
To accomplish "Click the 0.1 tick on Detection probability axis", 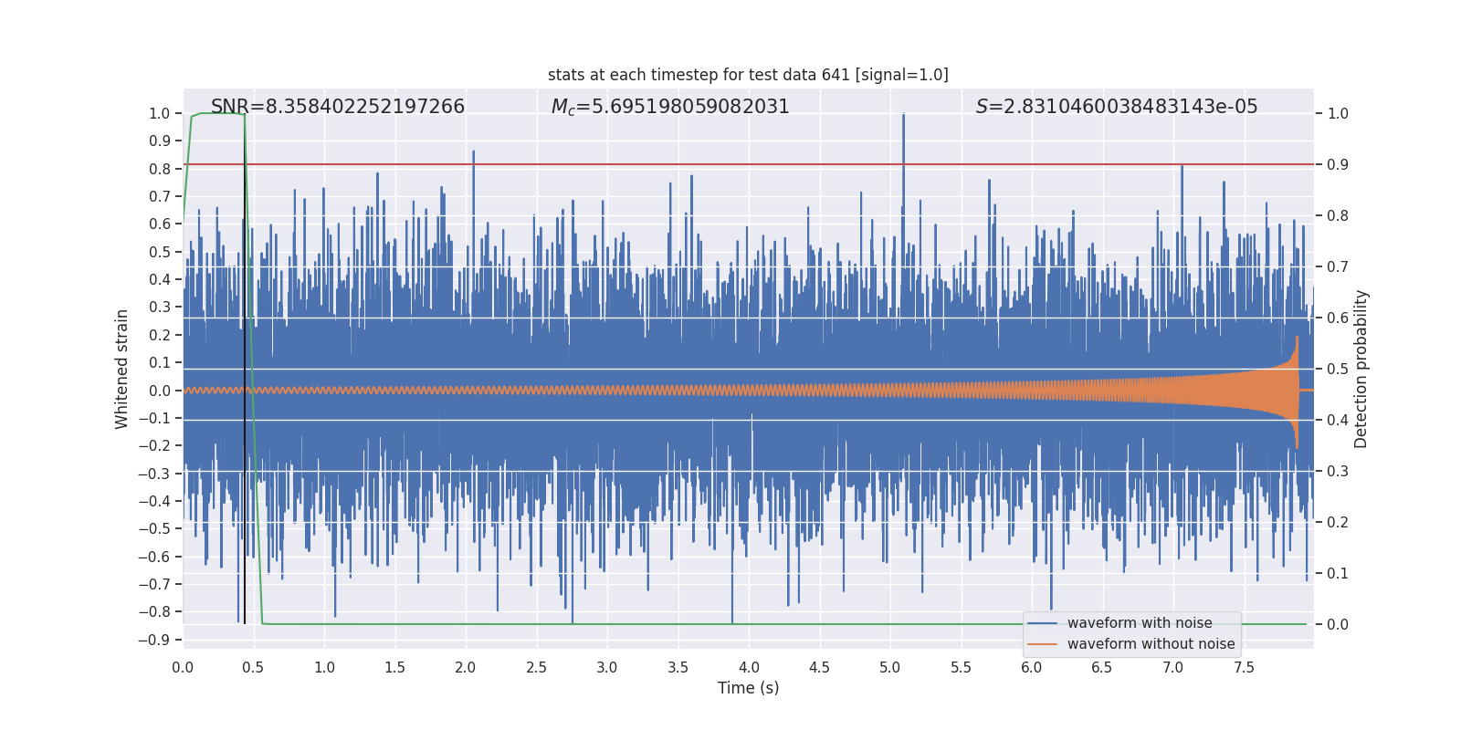I will click(1338, 573).
